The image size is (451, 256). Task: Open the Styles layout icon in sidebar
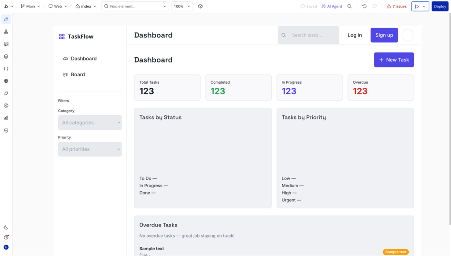point(6,44)
